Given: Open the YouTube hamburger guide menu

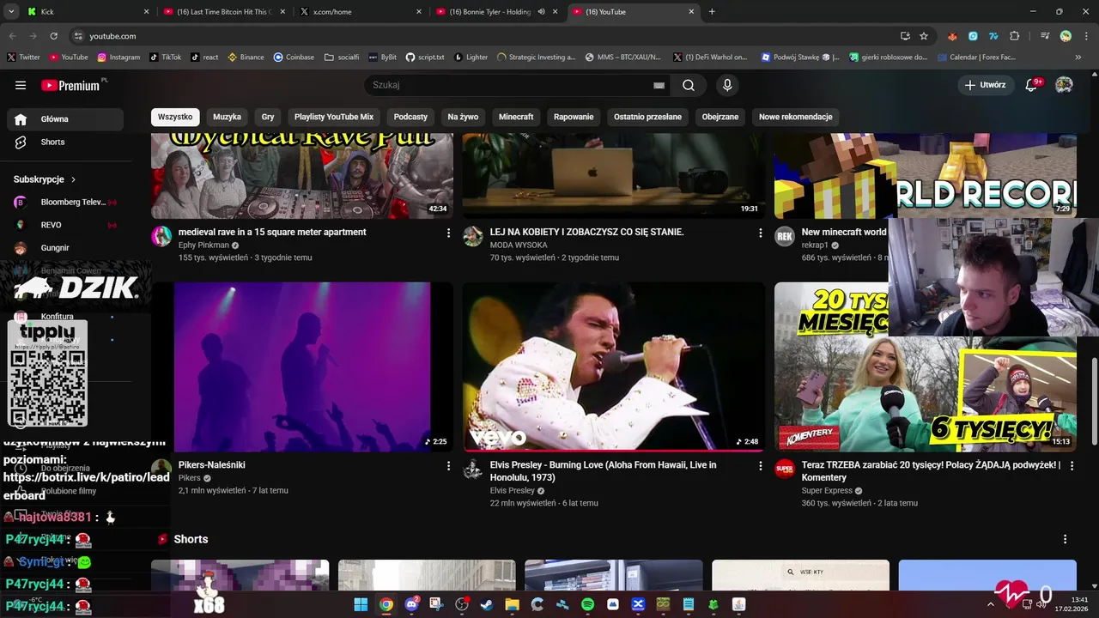Looking at the screenshot, I should coord(21,85).
